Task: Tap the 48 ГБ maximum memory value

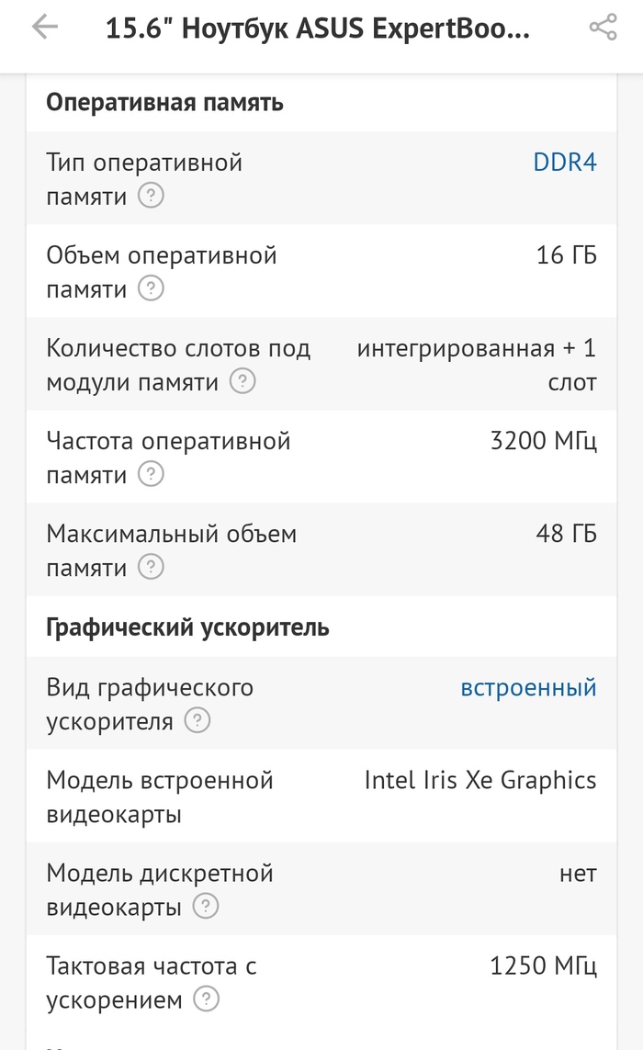Action: [566, 533]
